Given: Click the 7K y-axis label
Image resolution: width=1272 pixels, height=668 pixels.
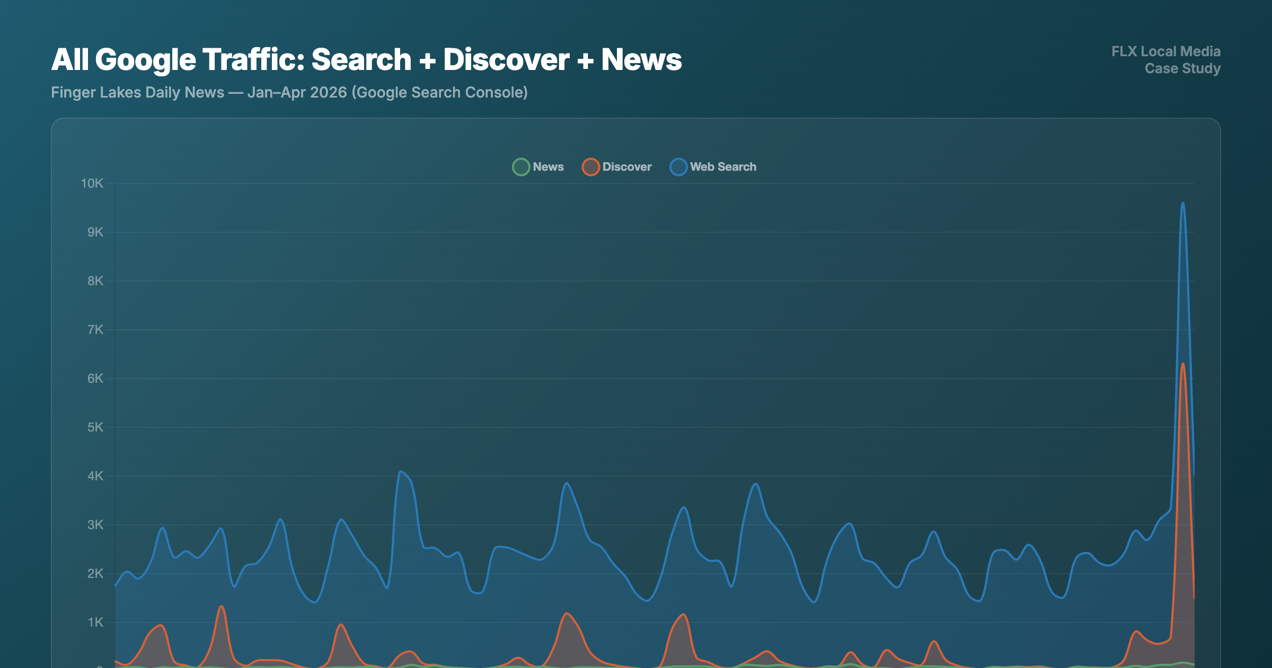Looking at the screenshot, I should click(95, 330).
